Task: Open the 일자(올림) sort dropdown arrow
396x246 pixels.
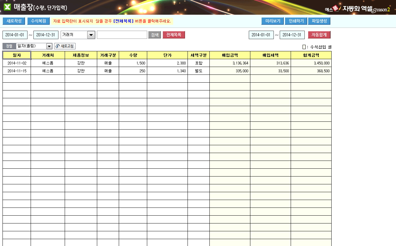Action: click(x=49, y=46)
